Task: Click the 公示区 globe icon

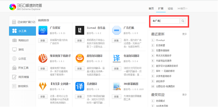Action: 15,59
